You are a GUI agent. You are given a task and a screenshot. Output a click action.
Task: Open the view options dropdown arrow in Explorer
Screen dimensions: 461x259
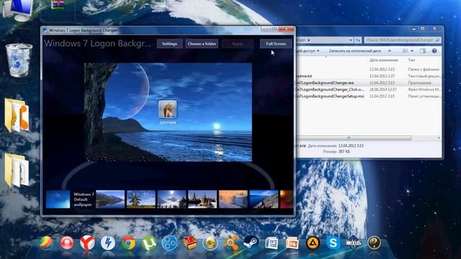pyautogui.click(x=412, y=51)
